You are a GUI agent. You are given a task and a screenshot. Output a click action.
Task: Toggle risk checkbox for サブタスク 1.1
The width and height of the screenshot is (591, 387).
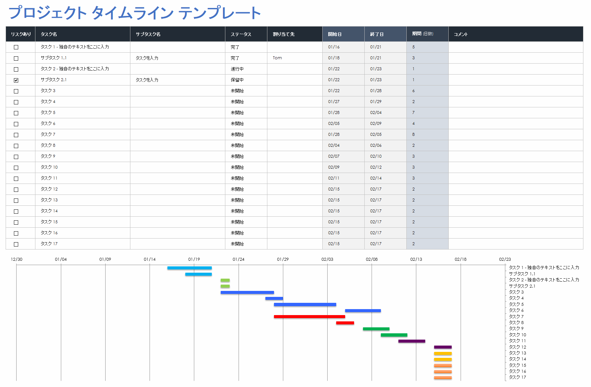tap(16, 58)
